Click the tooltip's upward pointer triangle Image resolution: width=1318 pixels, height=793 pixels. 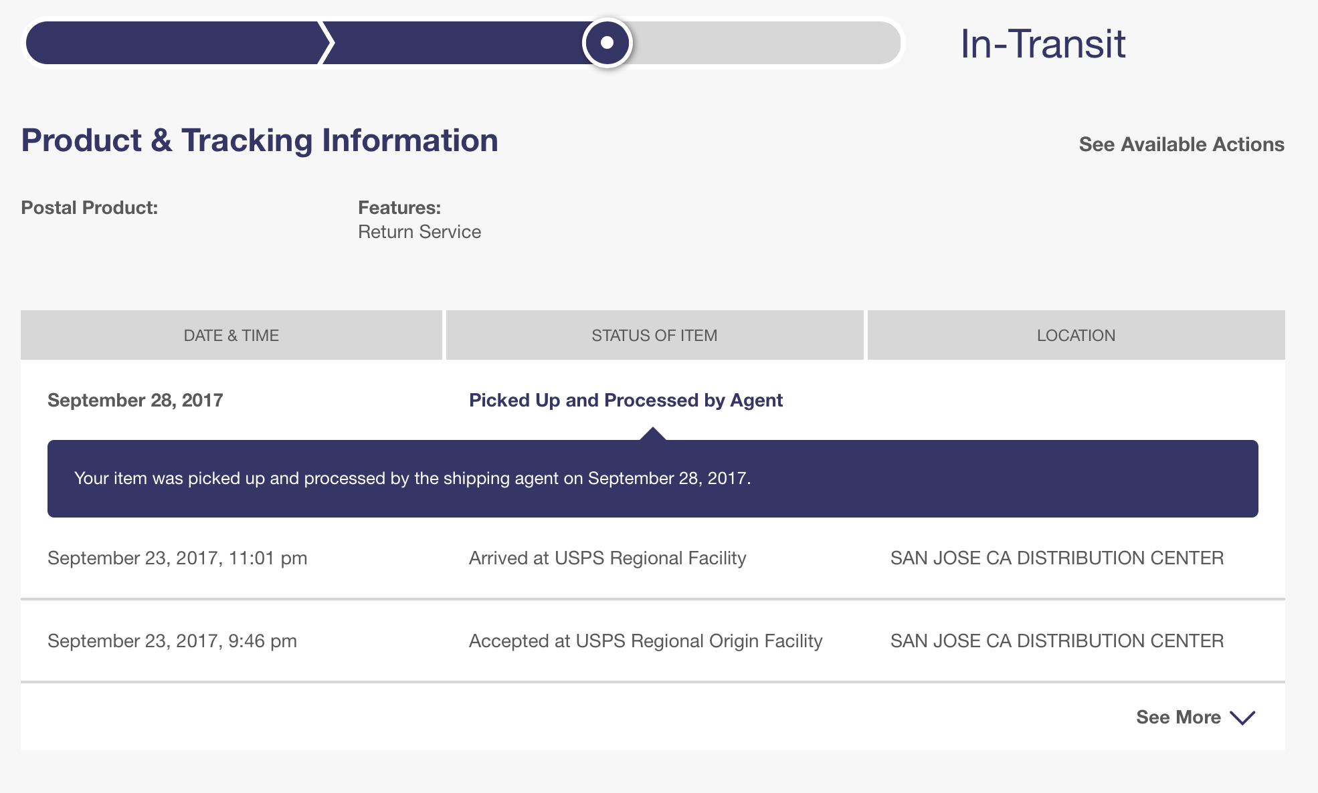pyautogui.click(x=652, y=433)
